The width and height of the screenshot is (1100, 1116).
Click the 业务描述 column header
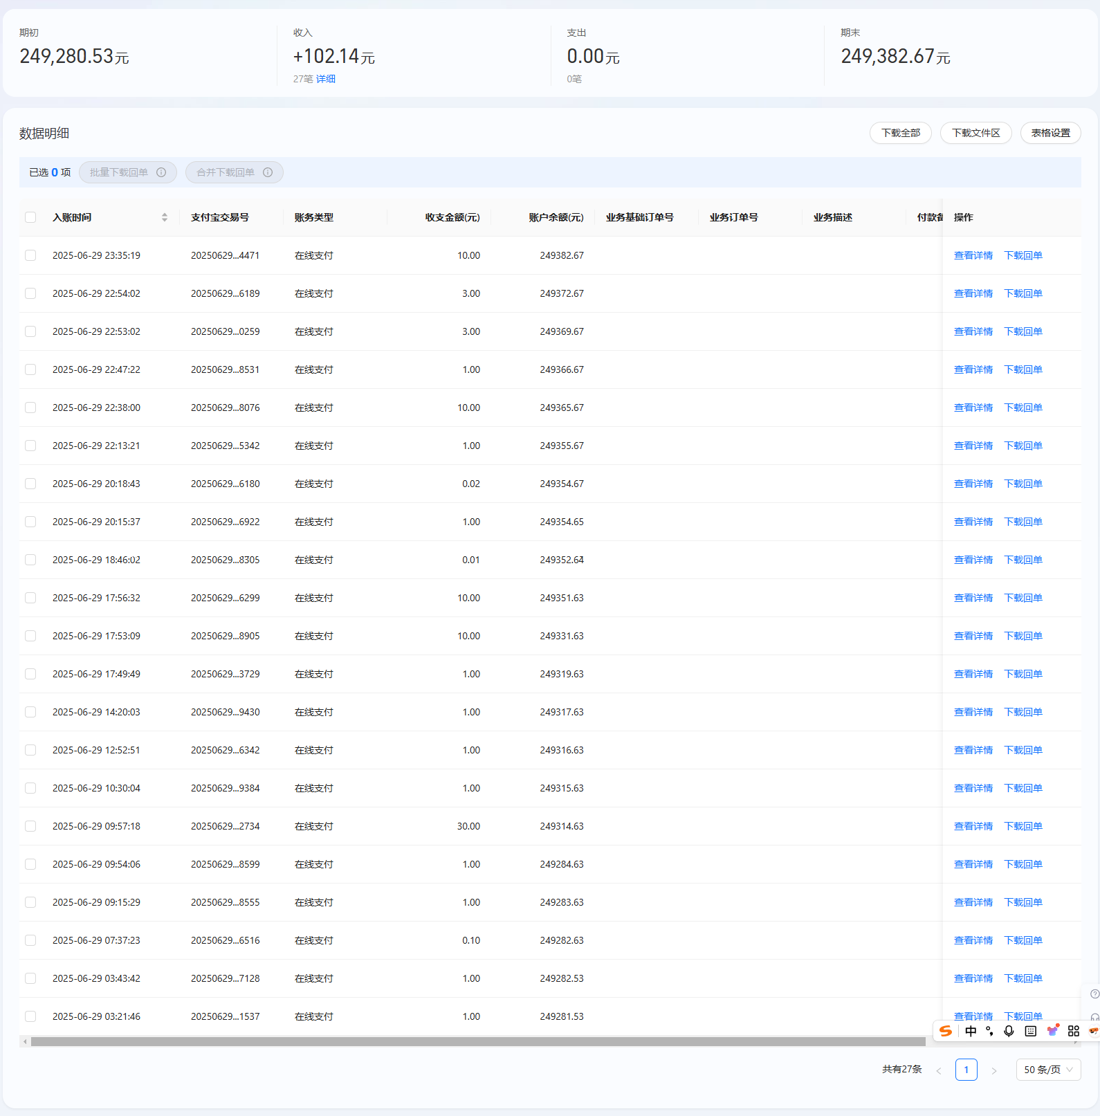832,217
